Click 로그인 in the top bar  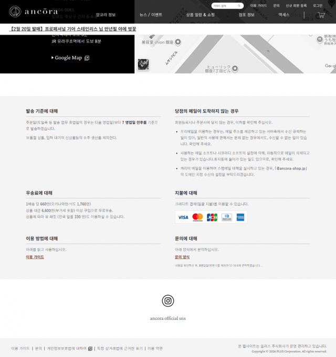click(x=318, y=5)
